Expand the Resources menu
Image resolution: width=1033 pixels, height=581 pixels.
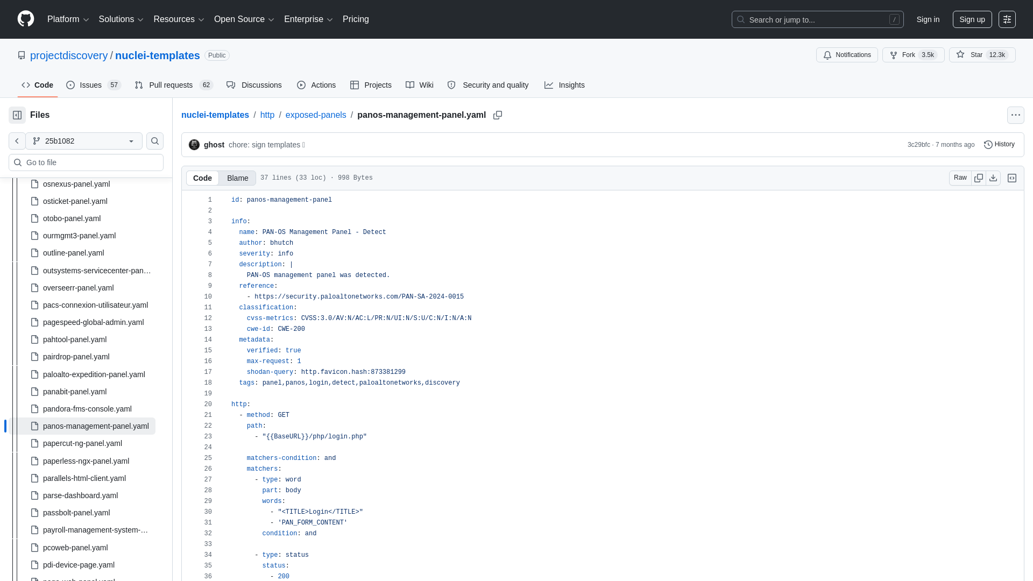[179, 19]
